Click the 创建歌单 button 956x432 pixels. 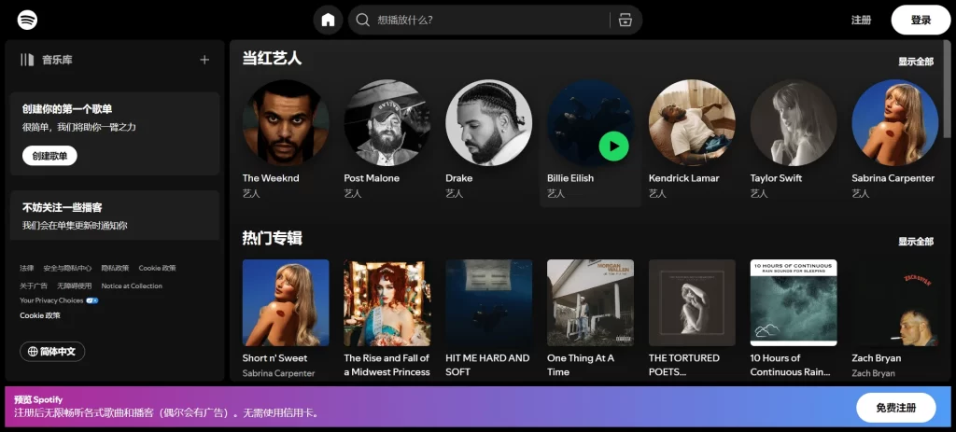coord(50,156)
